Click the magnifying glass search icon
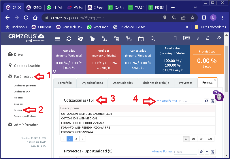The height and width of the screenshot is (159, 230). click(x=153, y=38)
